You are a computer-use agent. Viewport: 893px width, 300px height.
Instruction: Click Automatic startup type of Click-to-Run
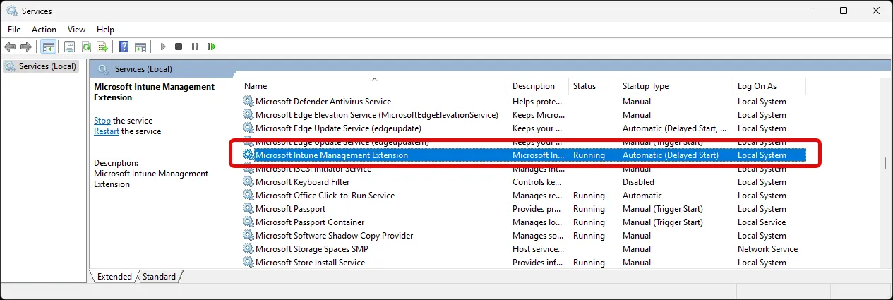[642, 196]
